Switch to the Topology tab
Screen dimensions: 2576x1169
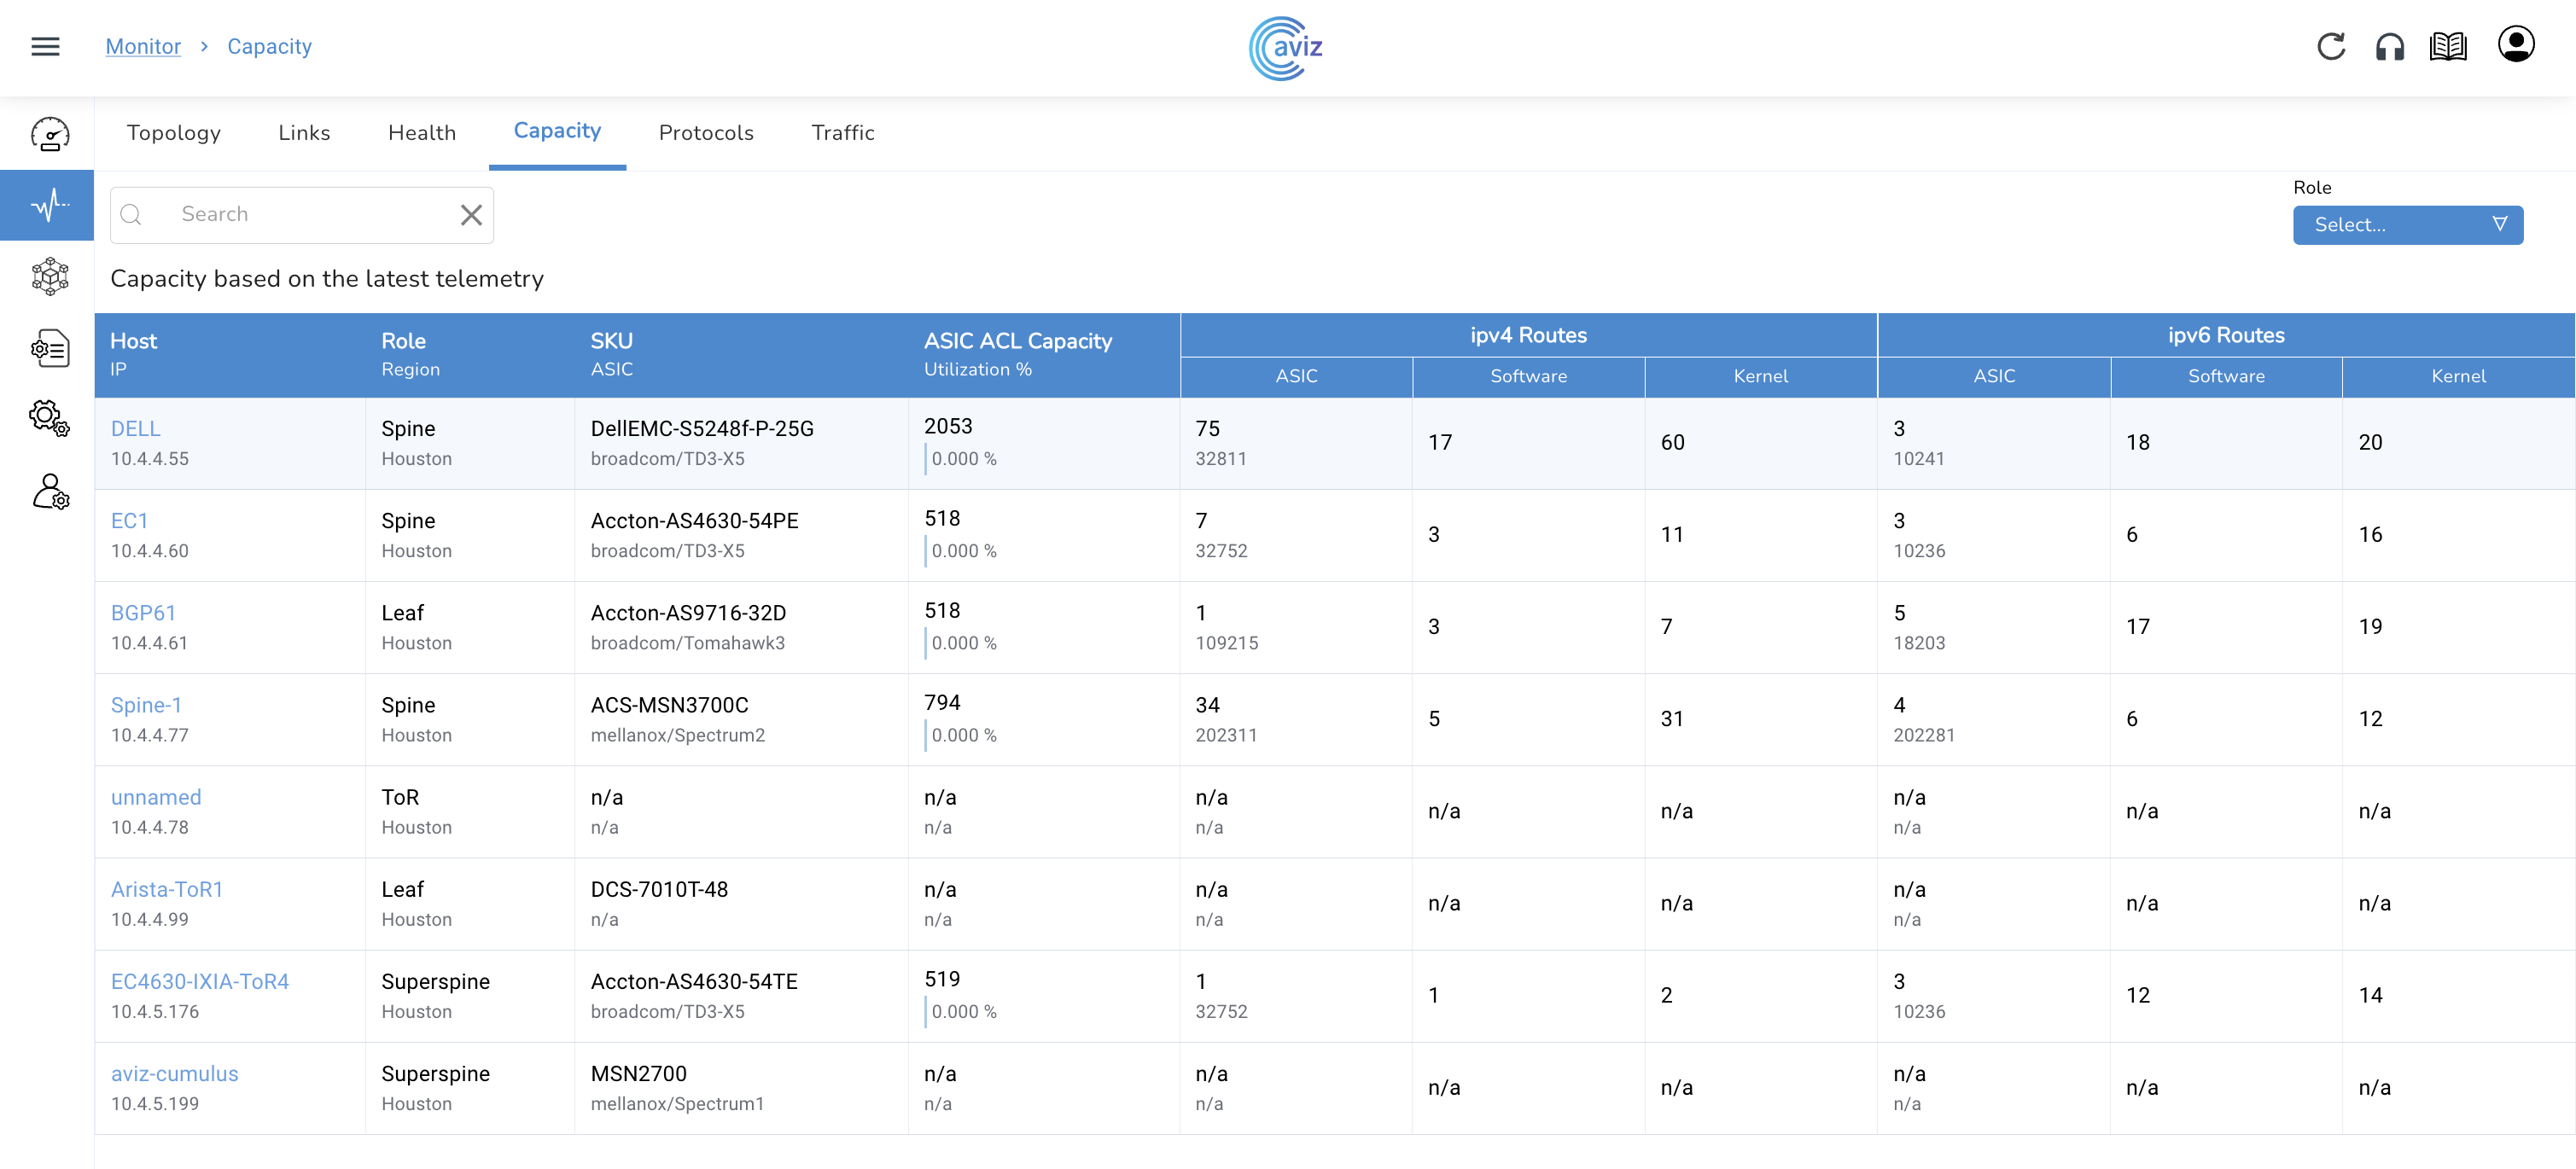point(173,133)
